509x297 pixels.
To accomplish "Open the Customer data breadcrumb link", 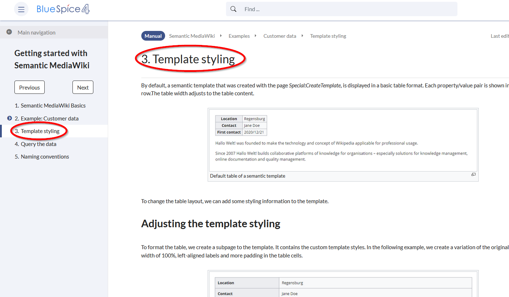I will coord(280,36).
